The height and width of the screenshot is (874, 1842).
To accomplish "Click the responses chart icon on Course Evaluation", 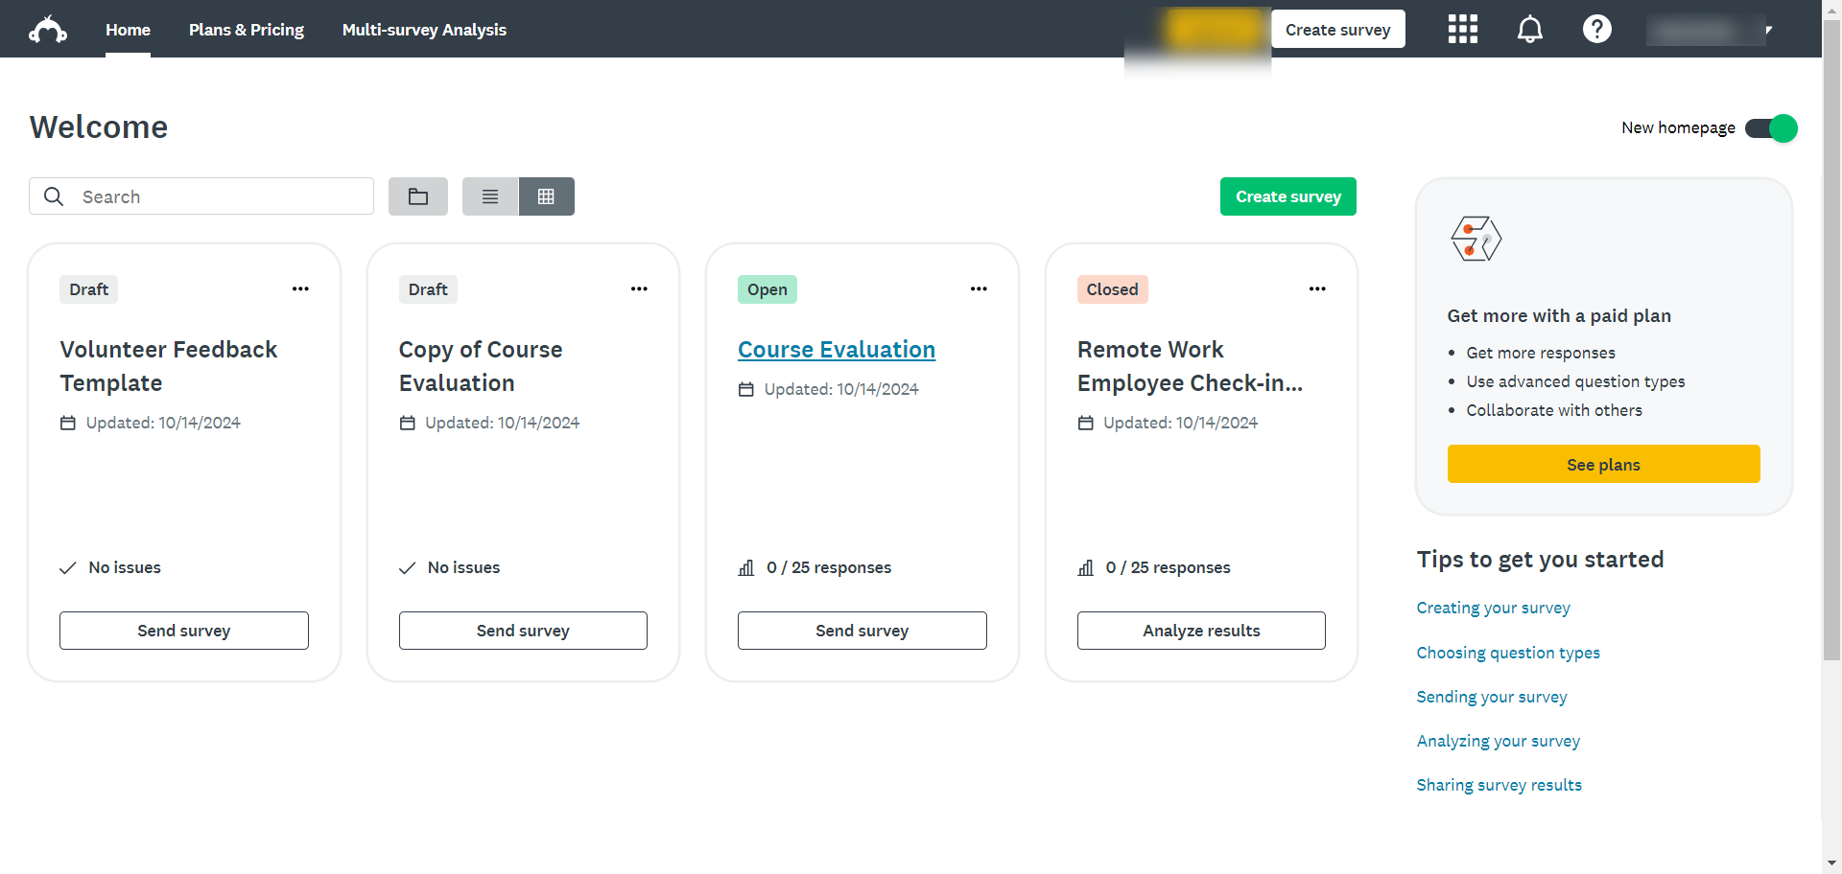I will [x=746, y=568].
